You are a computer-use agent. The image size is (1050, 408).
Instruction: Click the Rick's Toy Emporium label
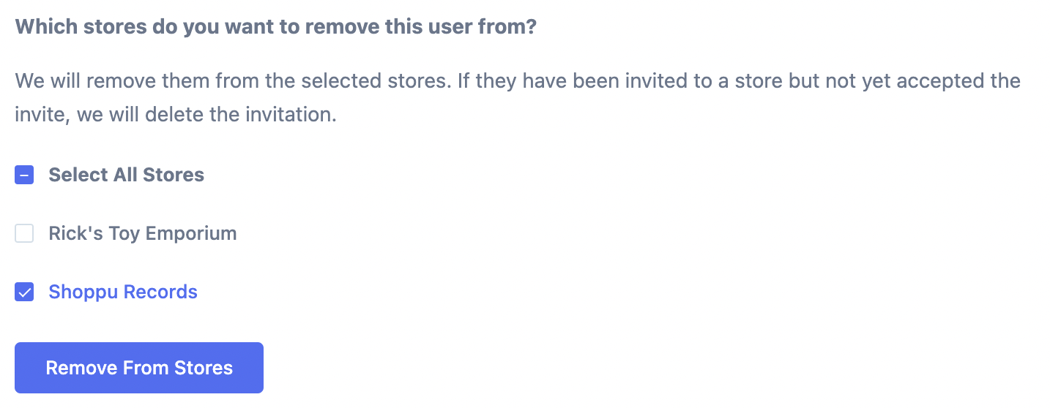tap(143, 234)
